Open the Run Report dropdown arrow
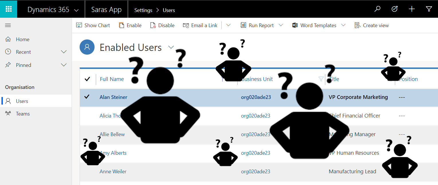The width and height of the screenshot is (438, 185). click(x=281, y=25)
